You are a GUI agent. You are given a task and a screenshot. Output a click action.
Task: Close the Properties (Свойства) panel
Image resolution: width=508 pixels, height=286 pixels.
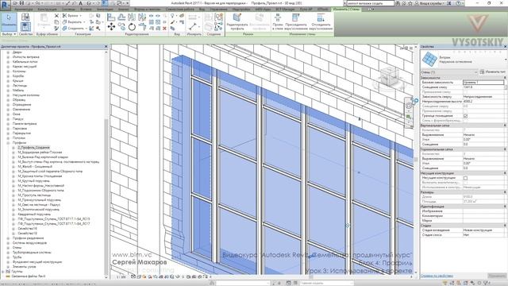pos(505,47)
